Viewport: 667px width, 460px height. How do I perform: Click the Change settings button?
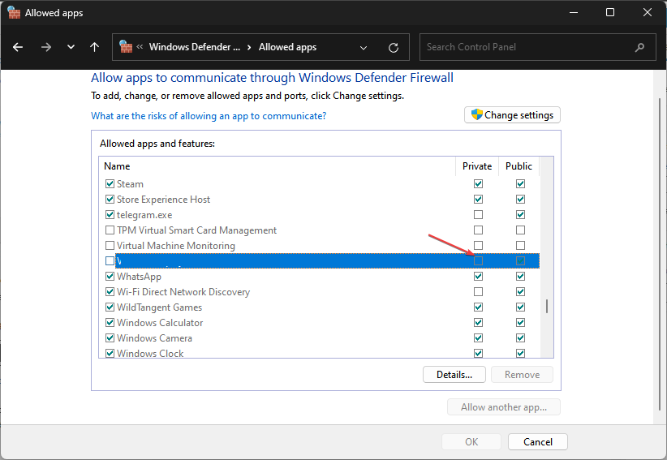point(512,115)
